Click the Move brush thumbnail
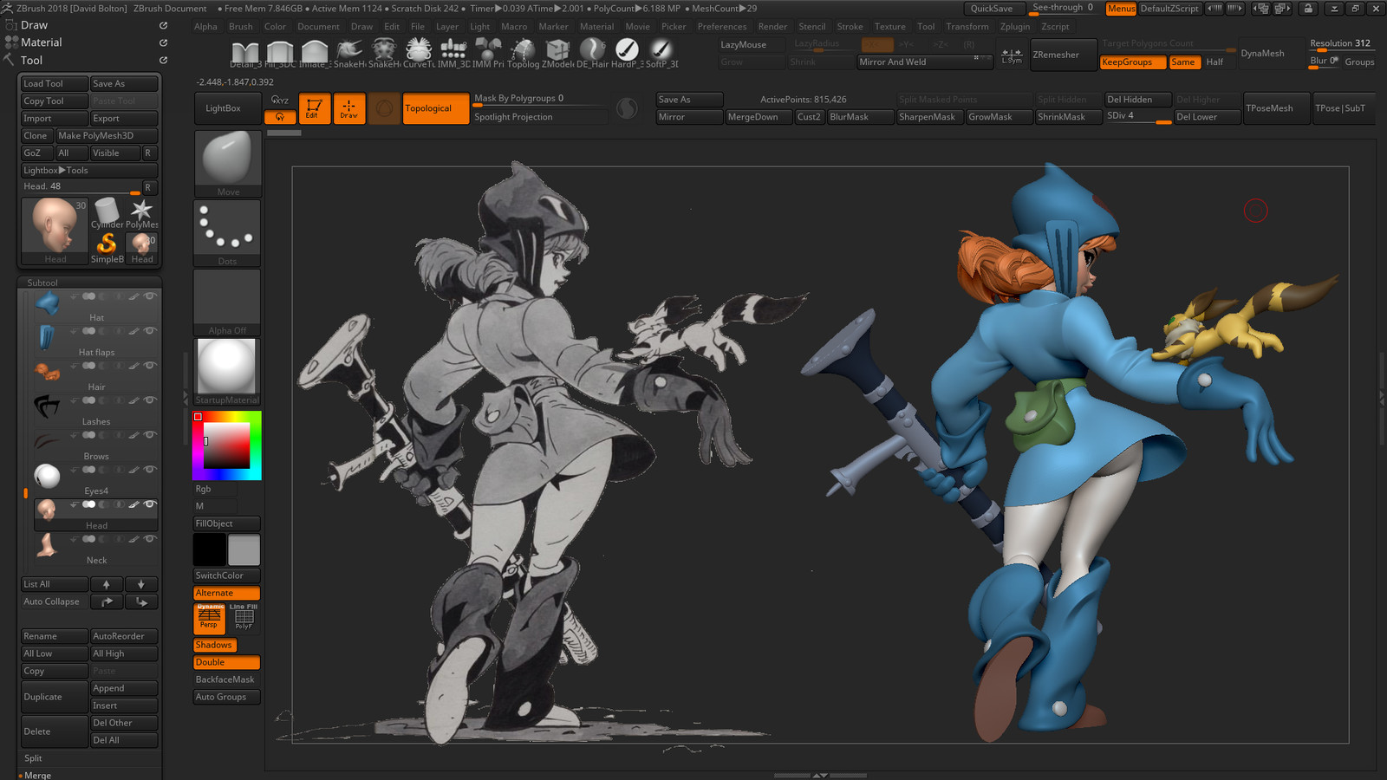This screenshot has width=1387, height=780. (x=227, y=163)
